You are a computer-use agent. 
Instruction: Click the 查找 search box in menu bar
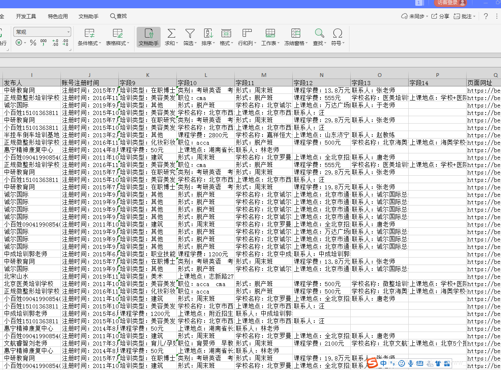tap(118, 16)
